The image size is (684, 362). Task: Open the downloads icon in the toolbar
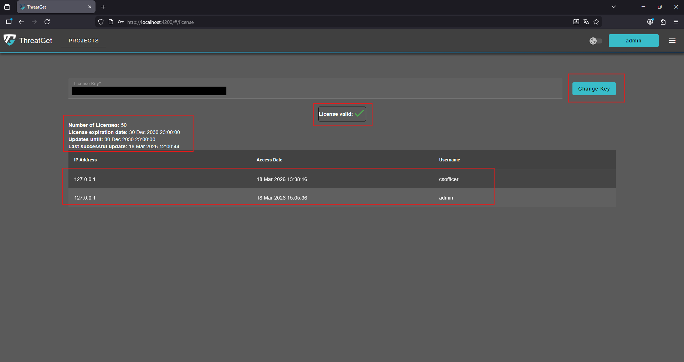pyautogui.click(x=576, y=22)
